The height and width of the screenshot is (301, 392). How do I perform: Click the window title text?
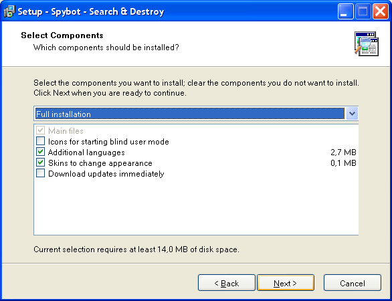91,11
